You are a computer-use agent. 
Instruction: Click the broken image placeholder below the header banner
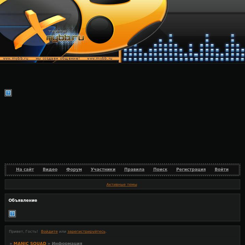[x=8, y=93]
